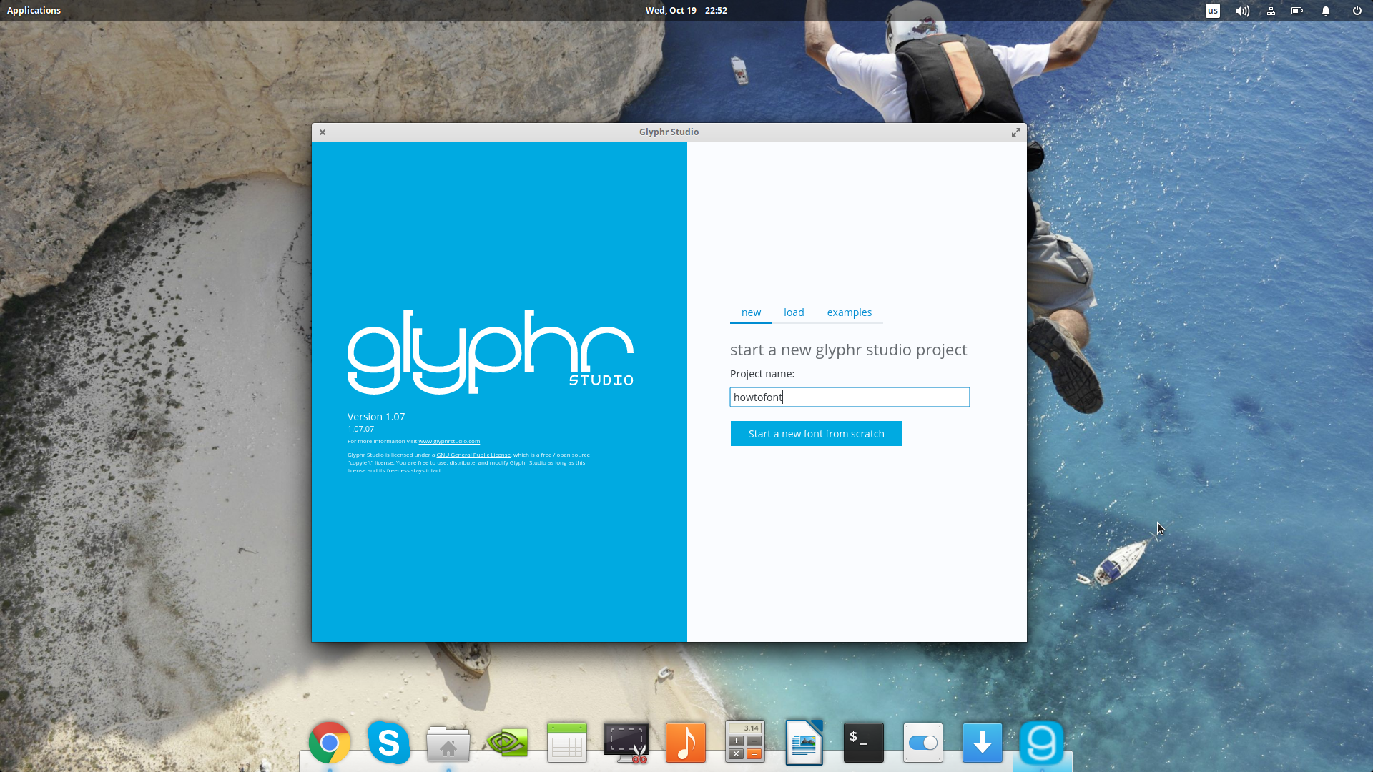1373x772 pixels.
Task: Open System Settings switch icon in dock
Action: (923, 743)
